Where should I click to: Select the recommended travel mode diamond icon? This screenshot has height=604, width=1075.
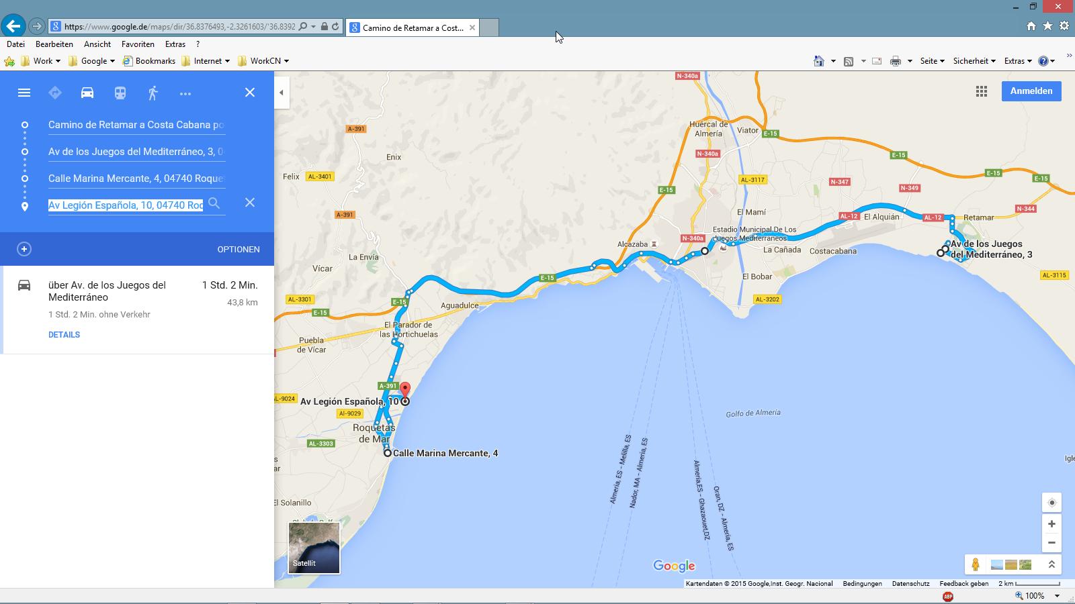tap(55, 93)
